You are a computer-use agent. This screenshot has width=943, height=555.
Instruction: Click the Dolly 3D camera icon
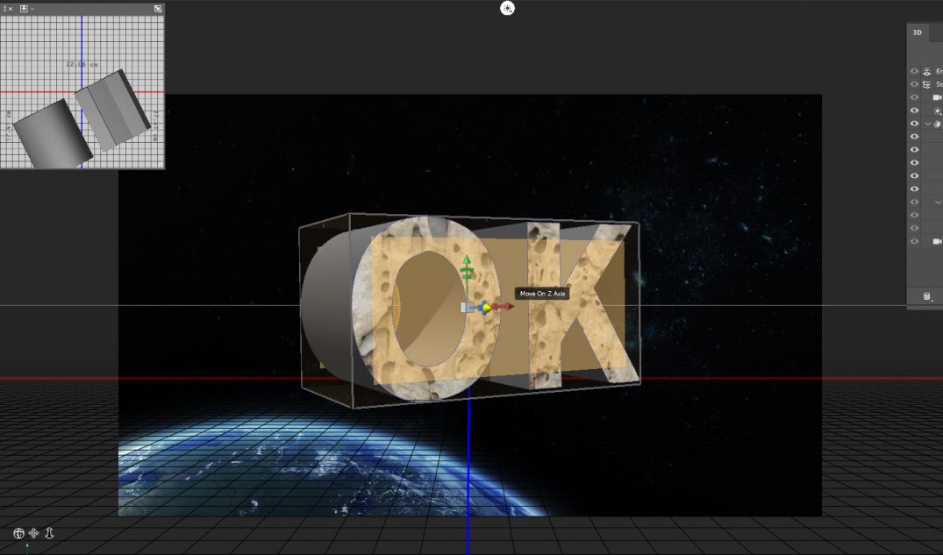(x=49, y=533)
